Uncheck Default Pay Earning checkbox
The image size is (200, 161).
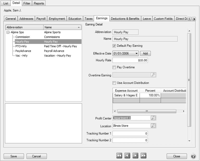(x=114, y=46)
